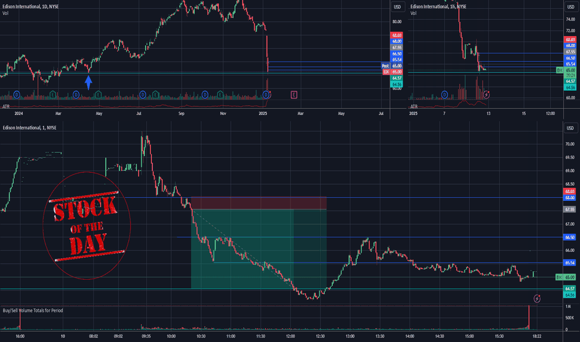Click the green EIX 65.00 label on the 1h chart
The image size is (580, 342).
pos(566,70)
